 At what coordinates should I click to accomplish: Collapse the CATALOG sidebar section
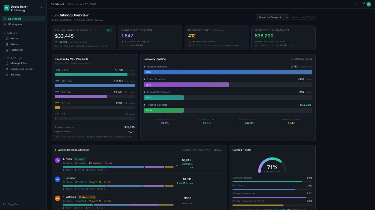pyautogui.click(x=10, y=33)
